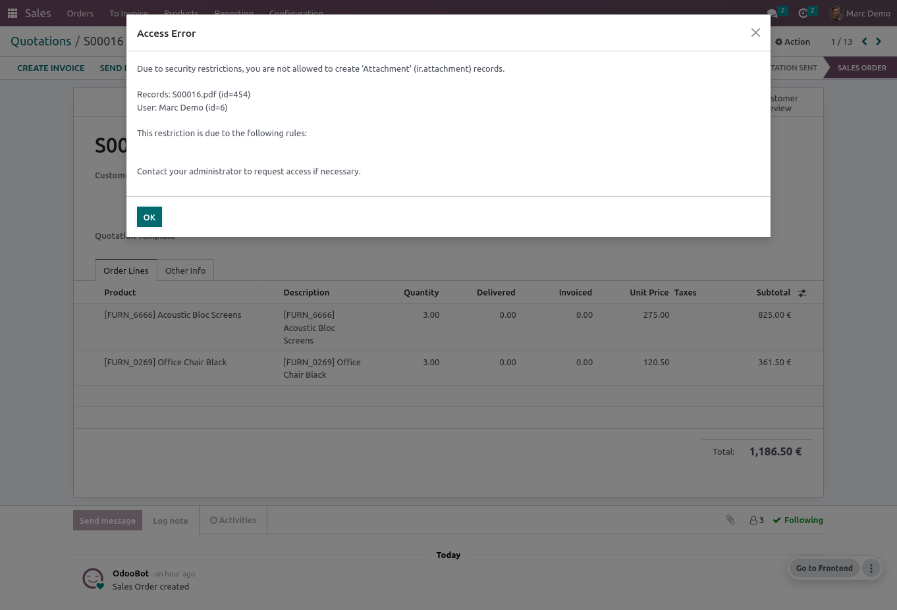The image size is (897, 610).
Task: Open the activities clock icon
Action: point(803,13)
